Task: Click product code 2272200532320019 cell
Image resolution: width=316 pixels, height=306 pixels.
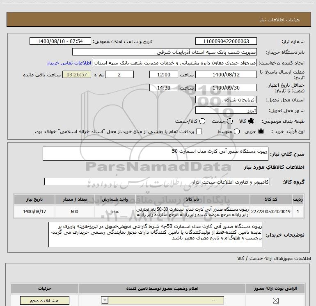Action: coord(271,212)
